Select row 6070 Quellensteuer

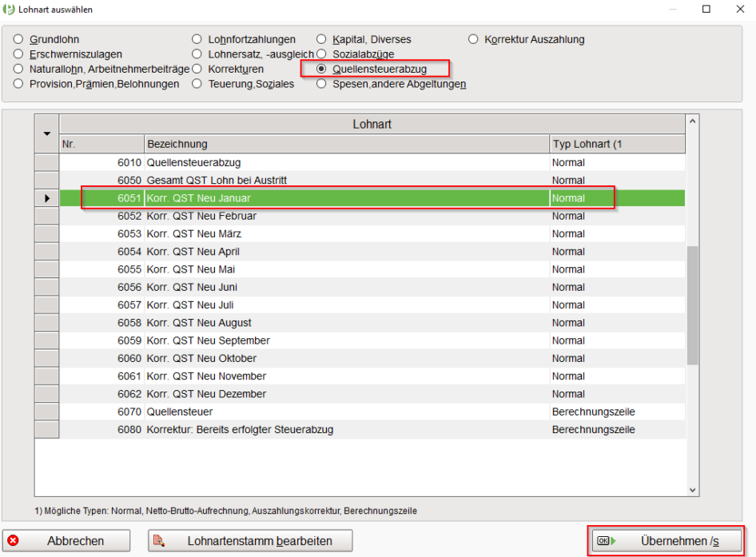click(x=372, y=412)
